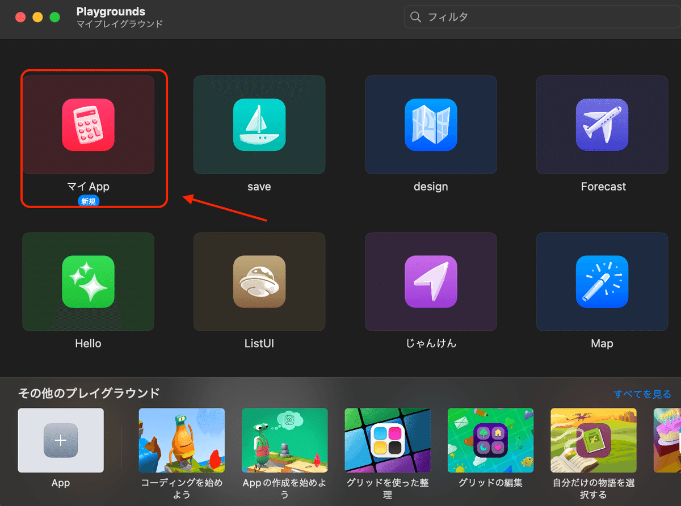
Task: Open the コーディングを始めよう thumbnail
Action: 182,441
